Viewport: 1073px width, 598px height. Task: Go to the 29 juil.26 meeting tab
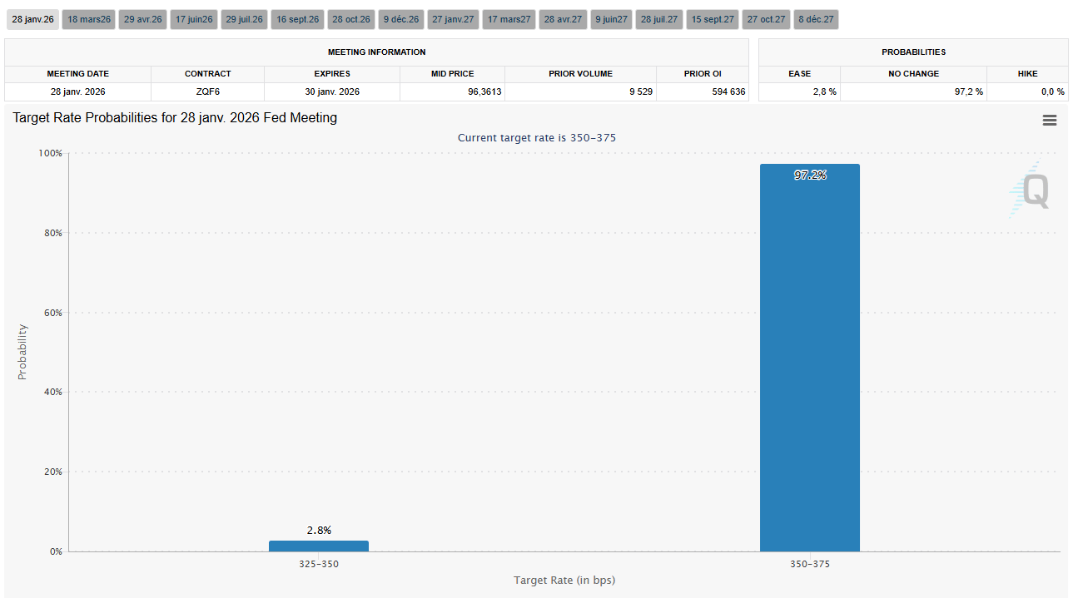coord(244,19)
